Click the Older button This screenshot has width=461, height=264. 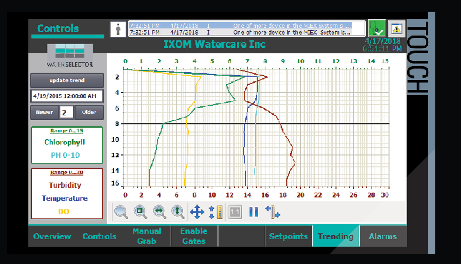tap(89, 113)
